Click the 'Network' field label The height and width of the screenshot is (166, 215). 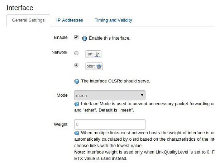point(59,52)
